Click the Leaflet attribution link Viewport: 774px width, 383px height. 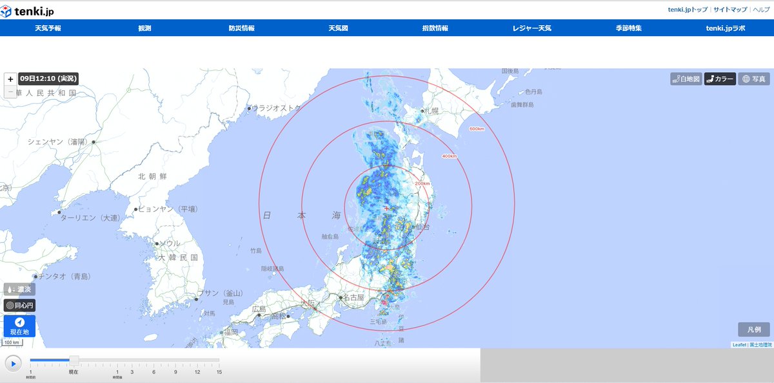tap(739, 345)
